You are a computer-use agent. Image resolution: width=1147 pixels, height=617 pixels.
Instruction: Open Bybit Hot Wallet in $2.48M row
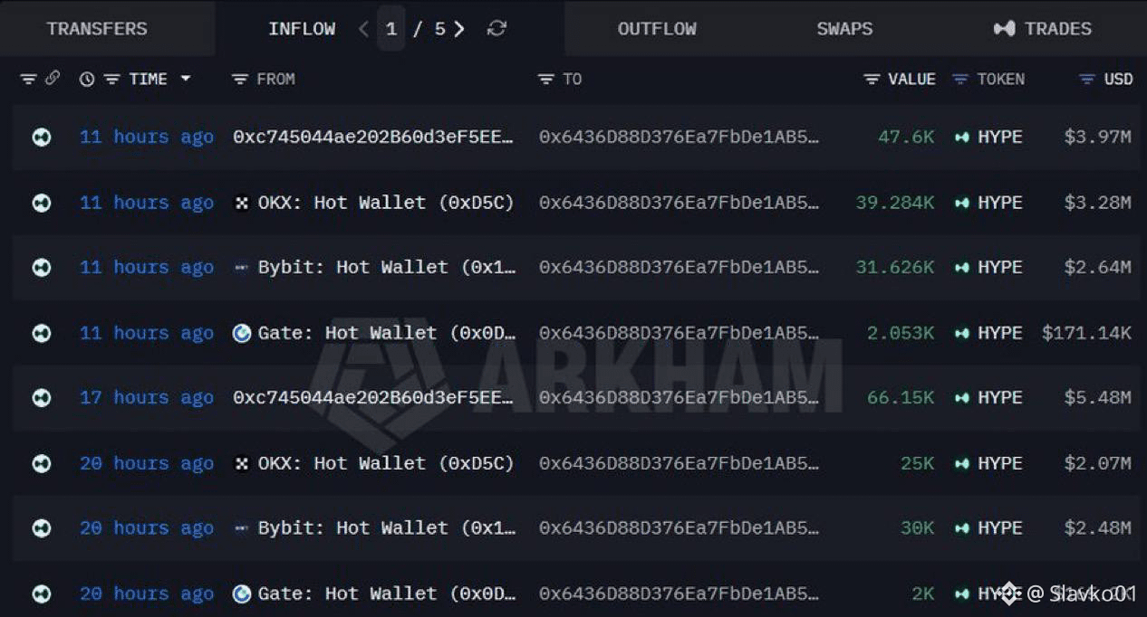point(387,528)
